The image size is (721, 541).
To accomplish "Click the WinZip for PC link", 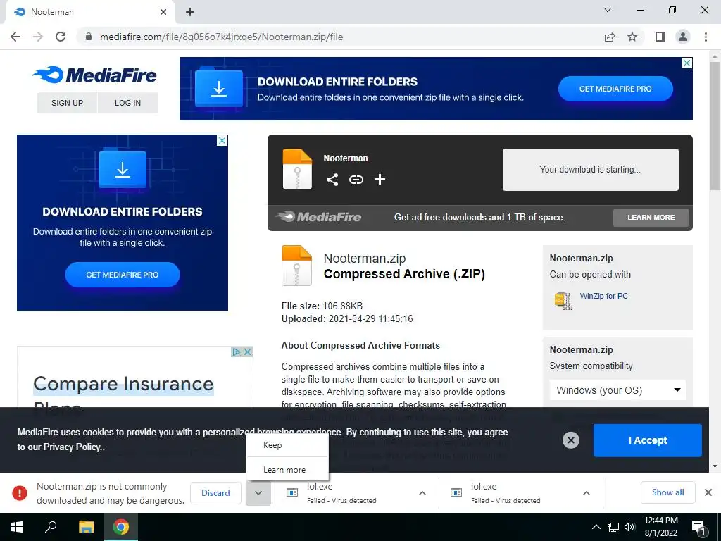I will tap(603, 296).
